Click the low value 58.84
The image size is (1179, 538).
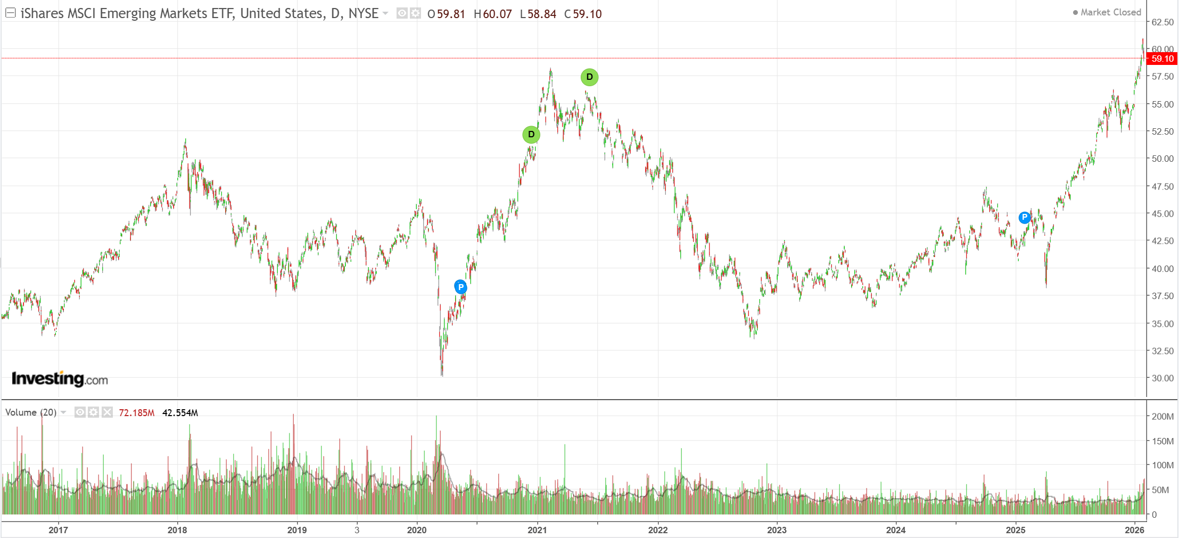[x=542, y=14]
